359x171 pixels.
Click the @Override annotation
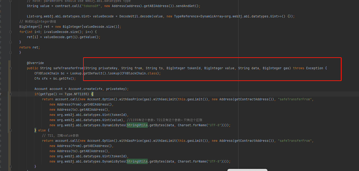click(35, 63)
